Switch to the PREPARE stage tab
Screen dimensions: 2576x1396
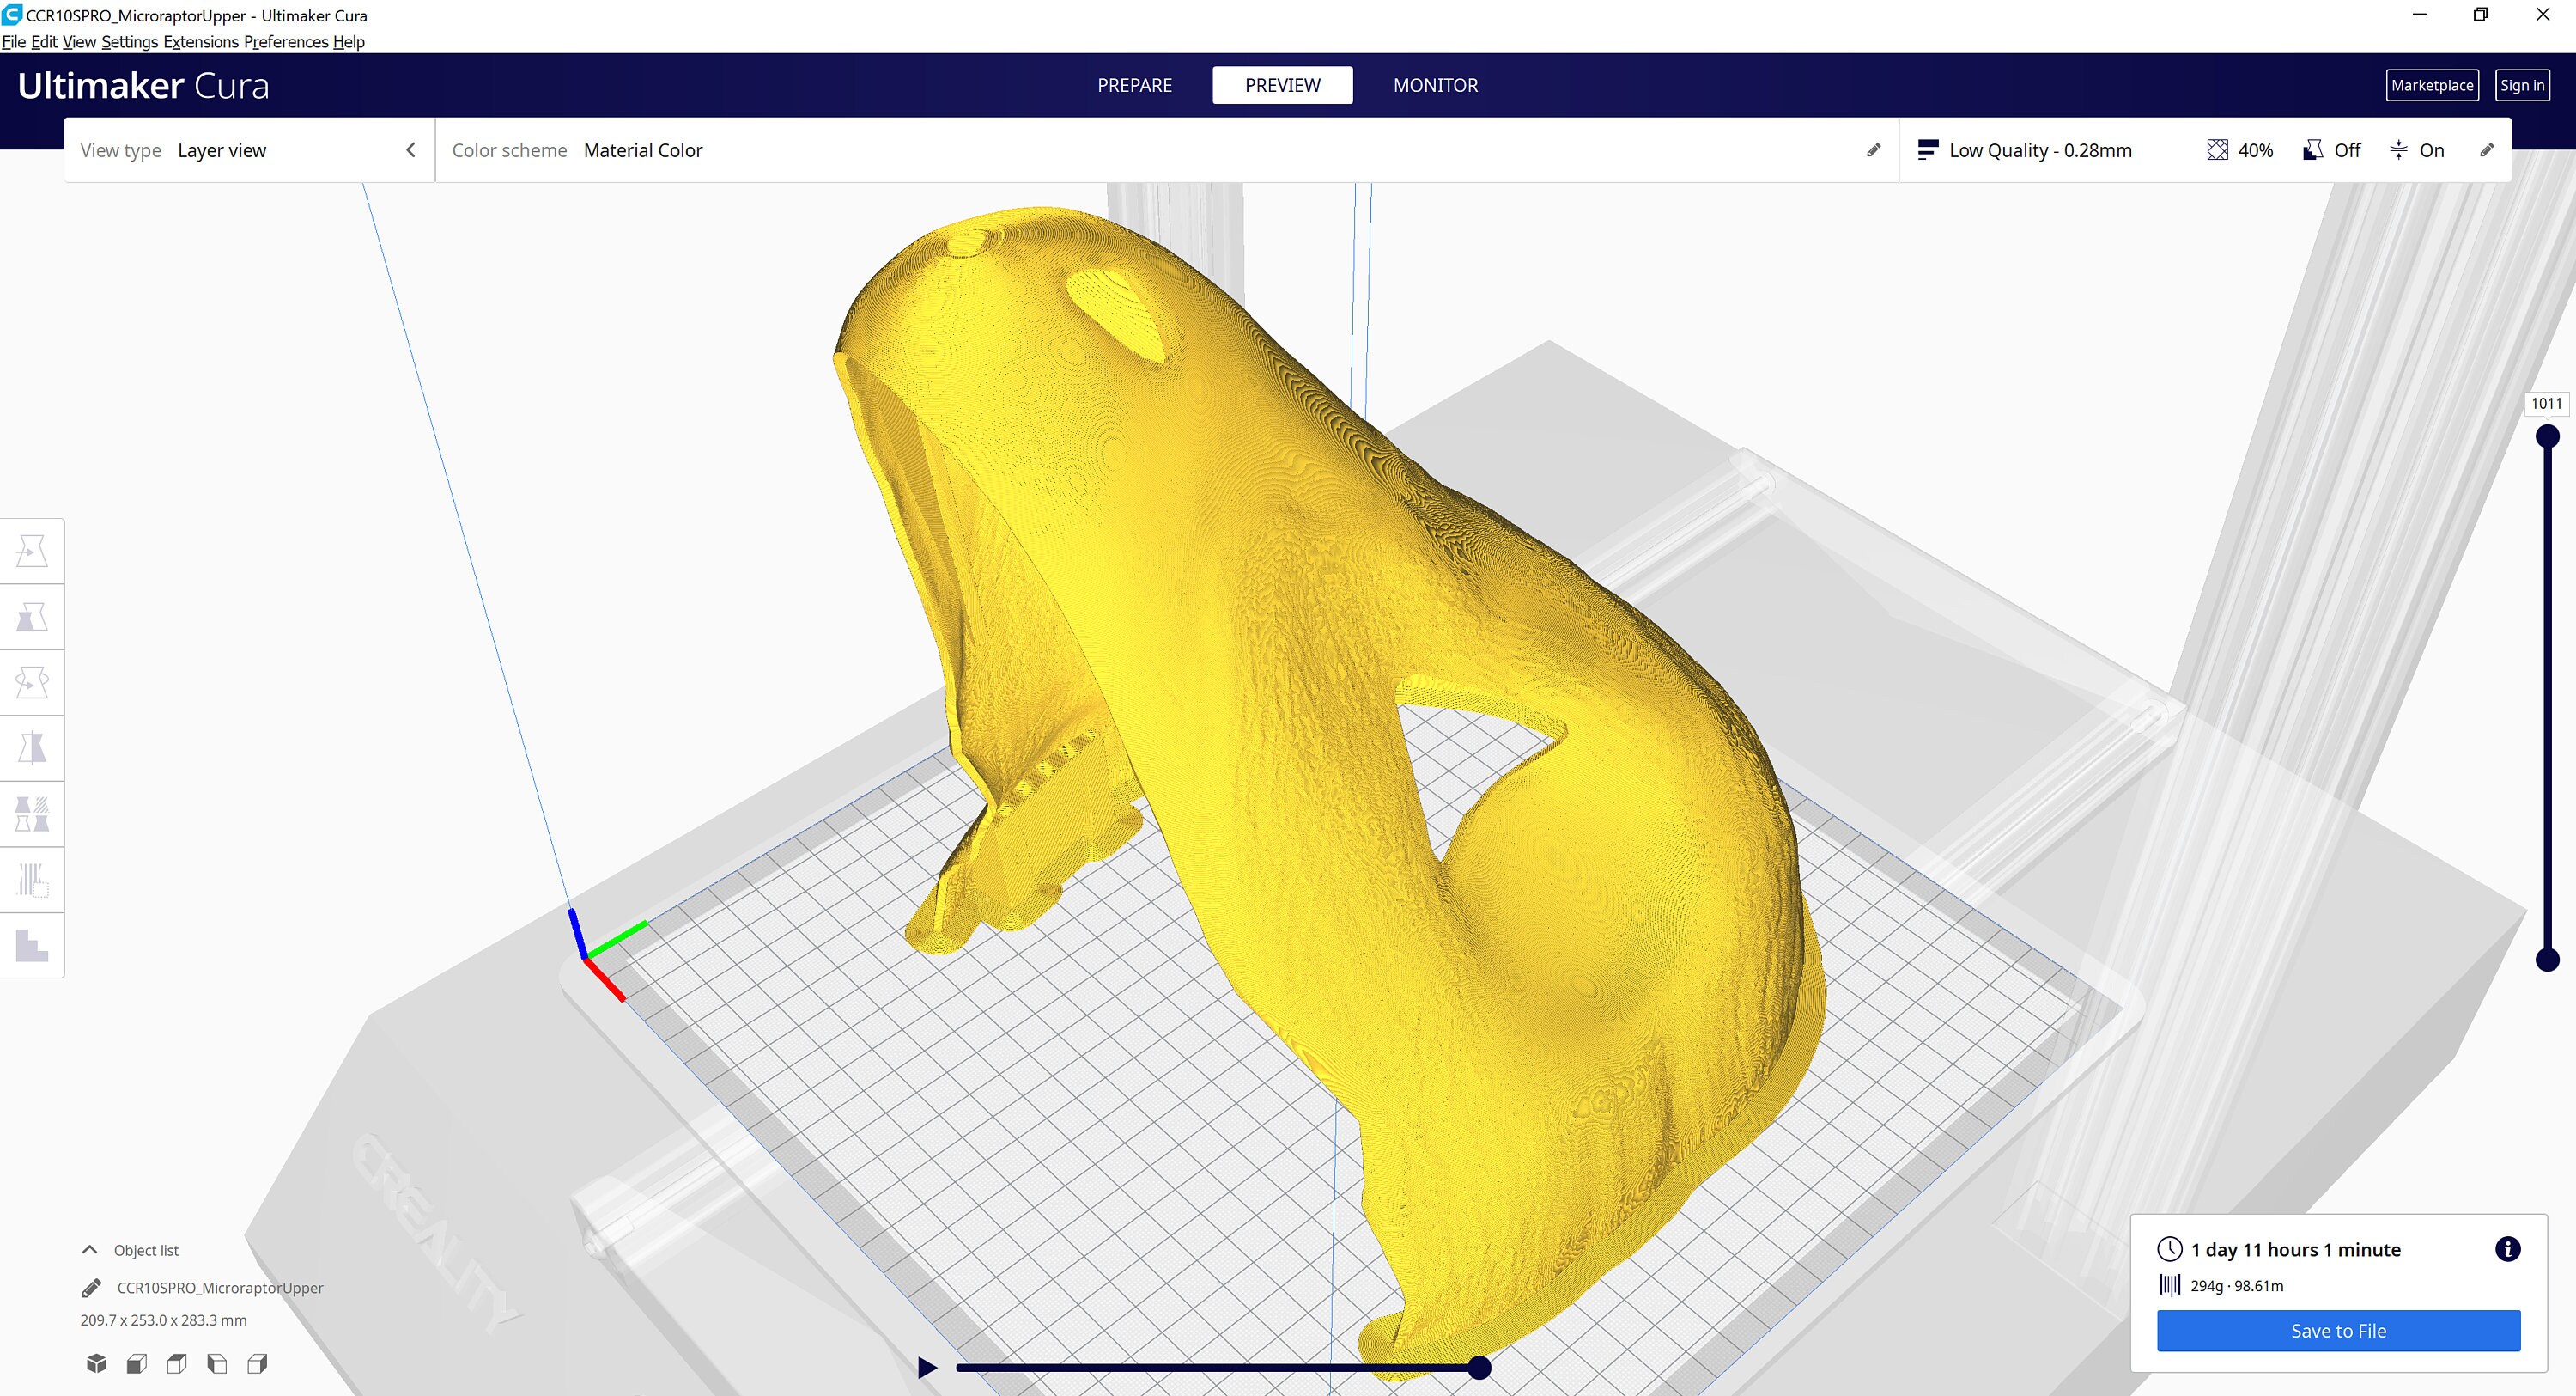pyautogui.click(x=1134, y=85)
